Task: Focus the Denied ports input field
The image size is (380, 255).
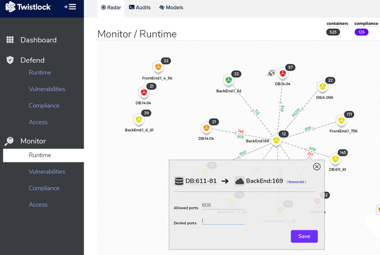Action: 223,221
